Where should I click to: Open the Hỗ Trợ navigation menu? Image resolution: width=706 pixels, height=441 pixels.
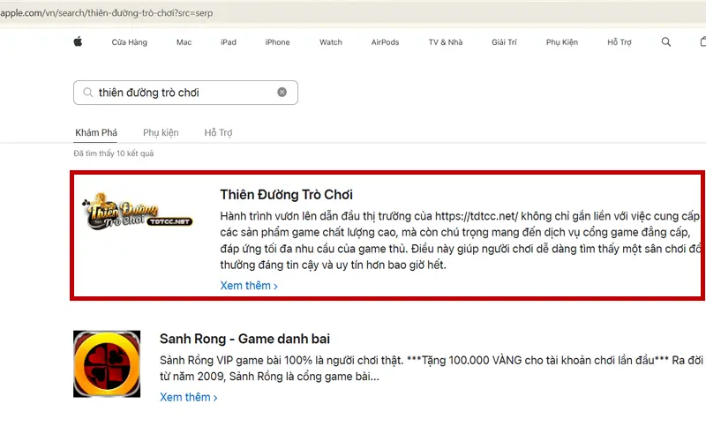tap(620, 42)
